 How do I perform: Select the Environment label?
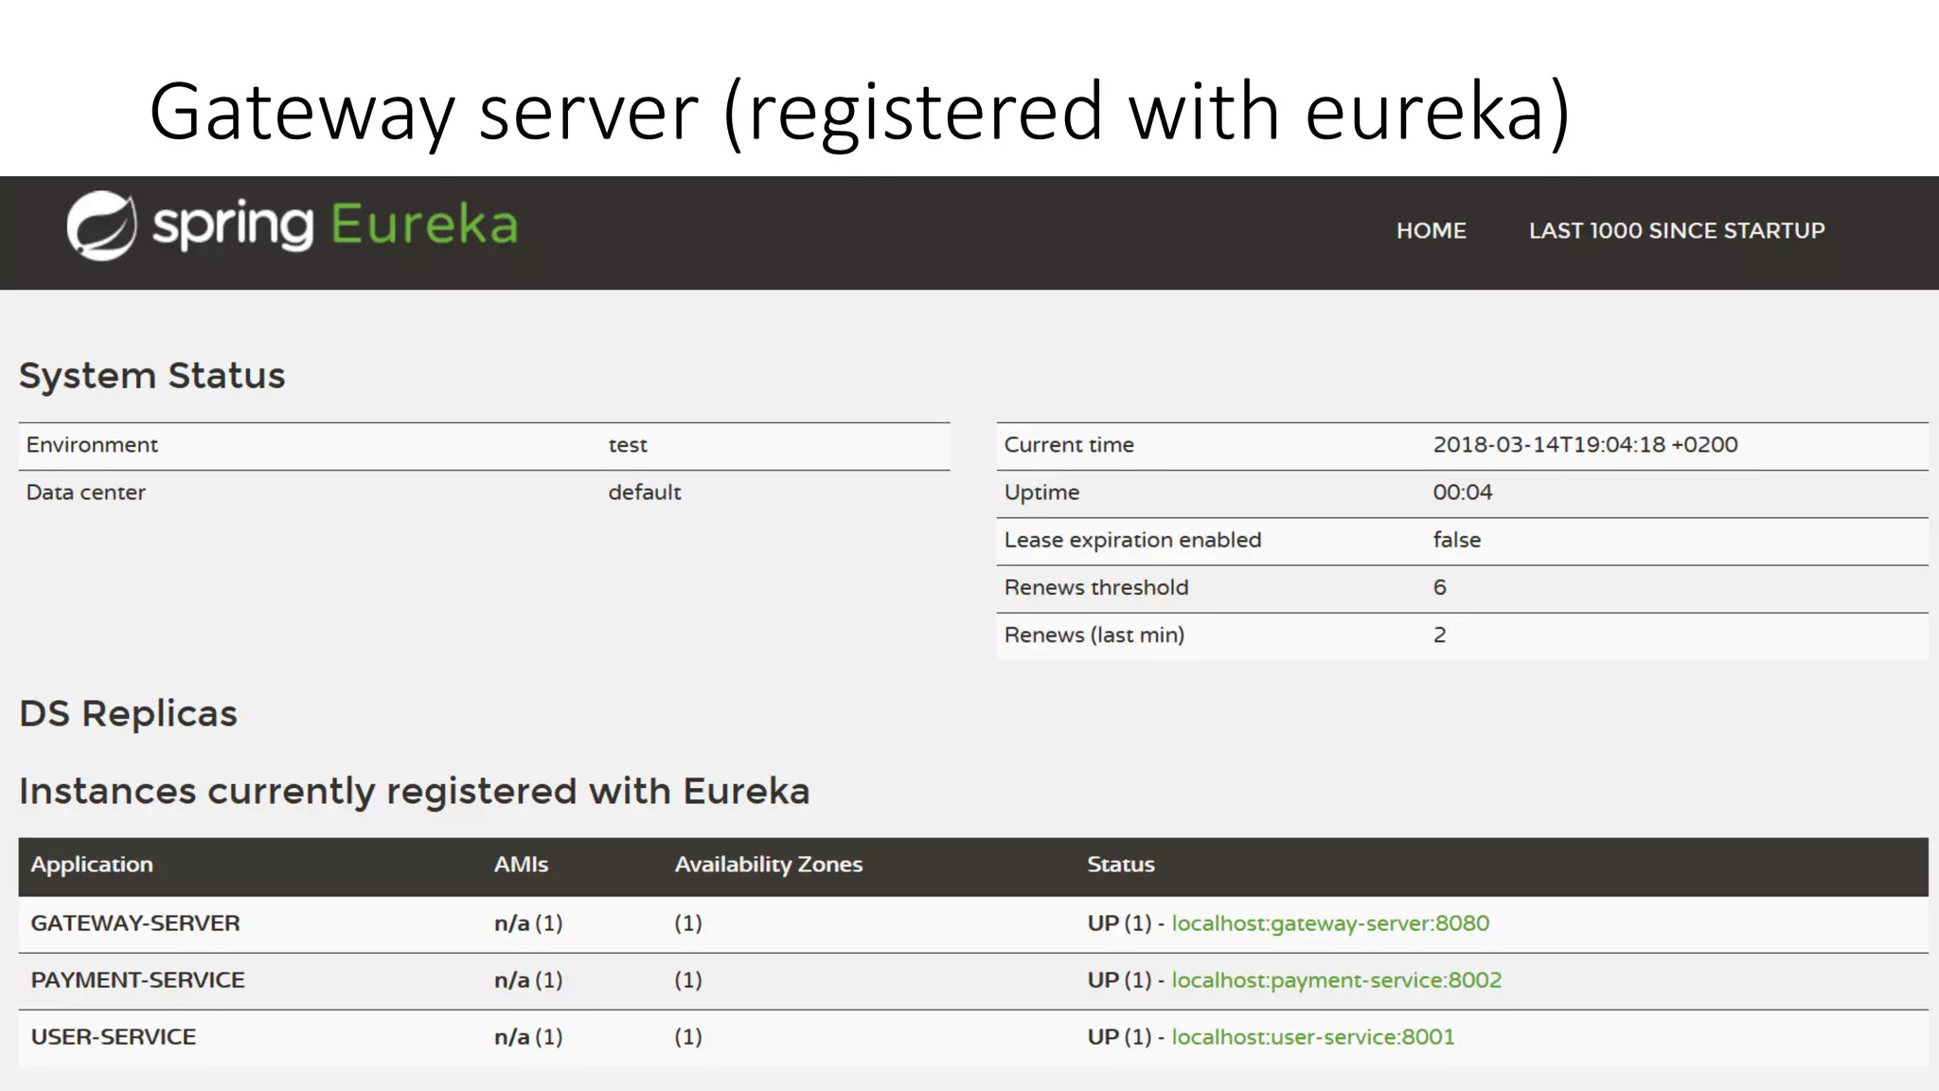(x=92, y=445)
